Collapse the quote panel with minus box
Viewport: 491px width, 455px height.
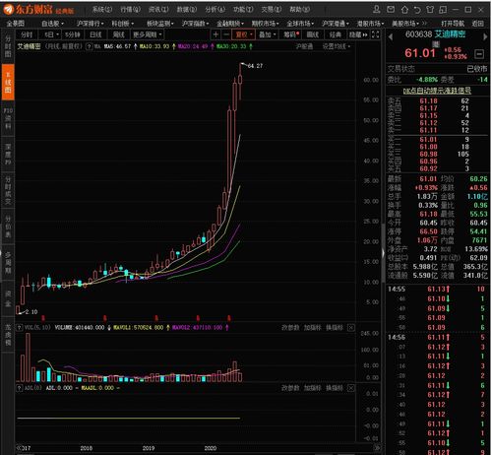point(479,54)
